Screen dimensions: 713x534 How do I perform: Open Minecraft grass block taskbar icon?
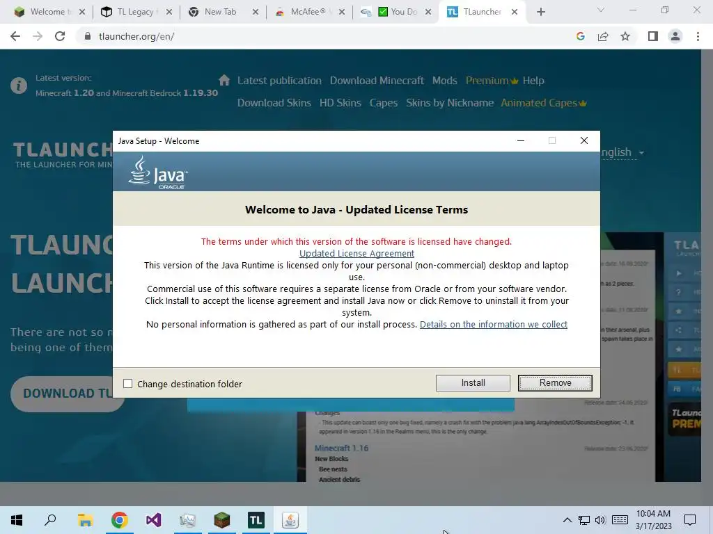(222, 520)
